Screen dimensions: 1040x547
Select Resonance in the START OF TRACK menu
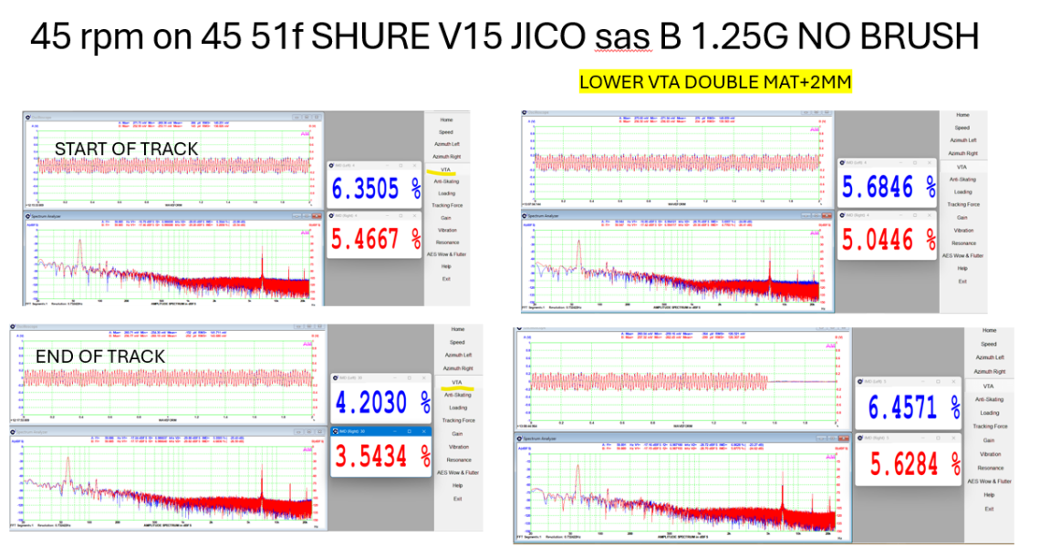coord(448,242)
